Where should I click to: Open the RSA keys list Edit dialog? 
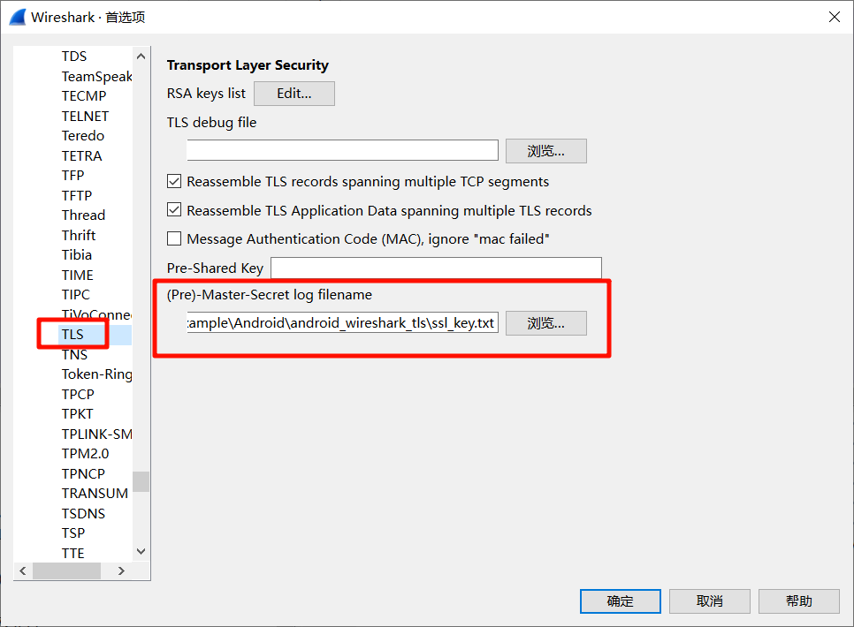tap(294, 94)
